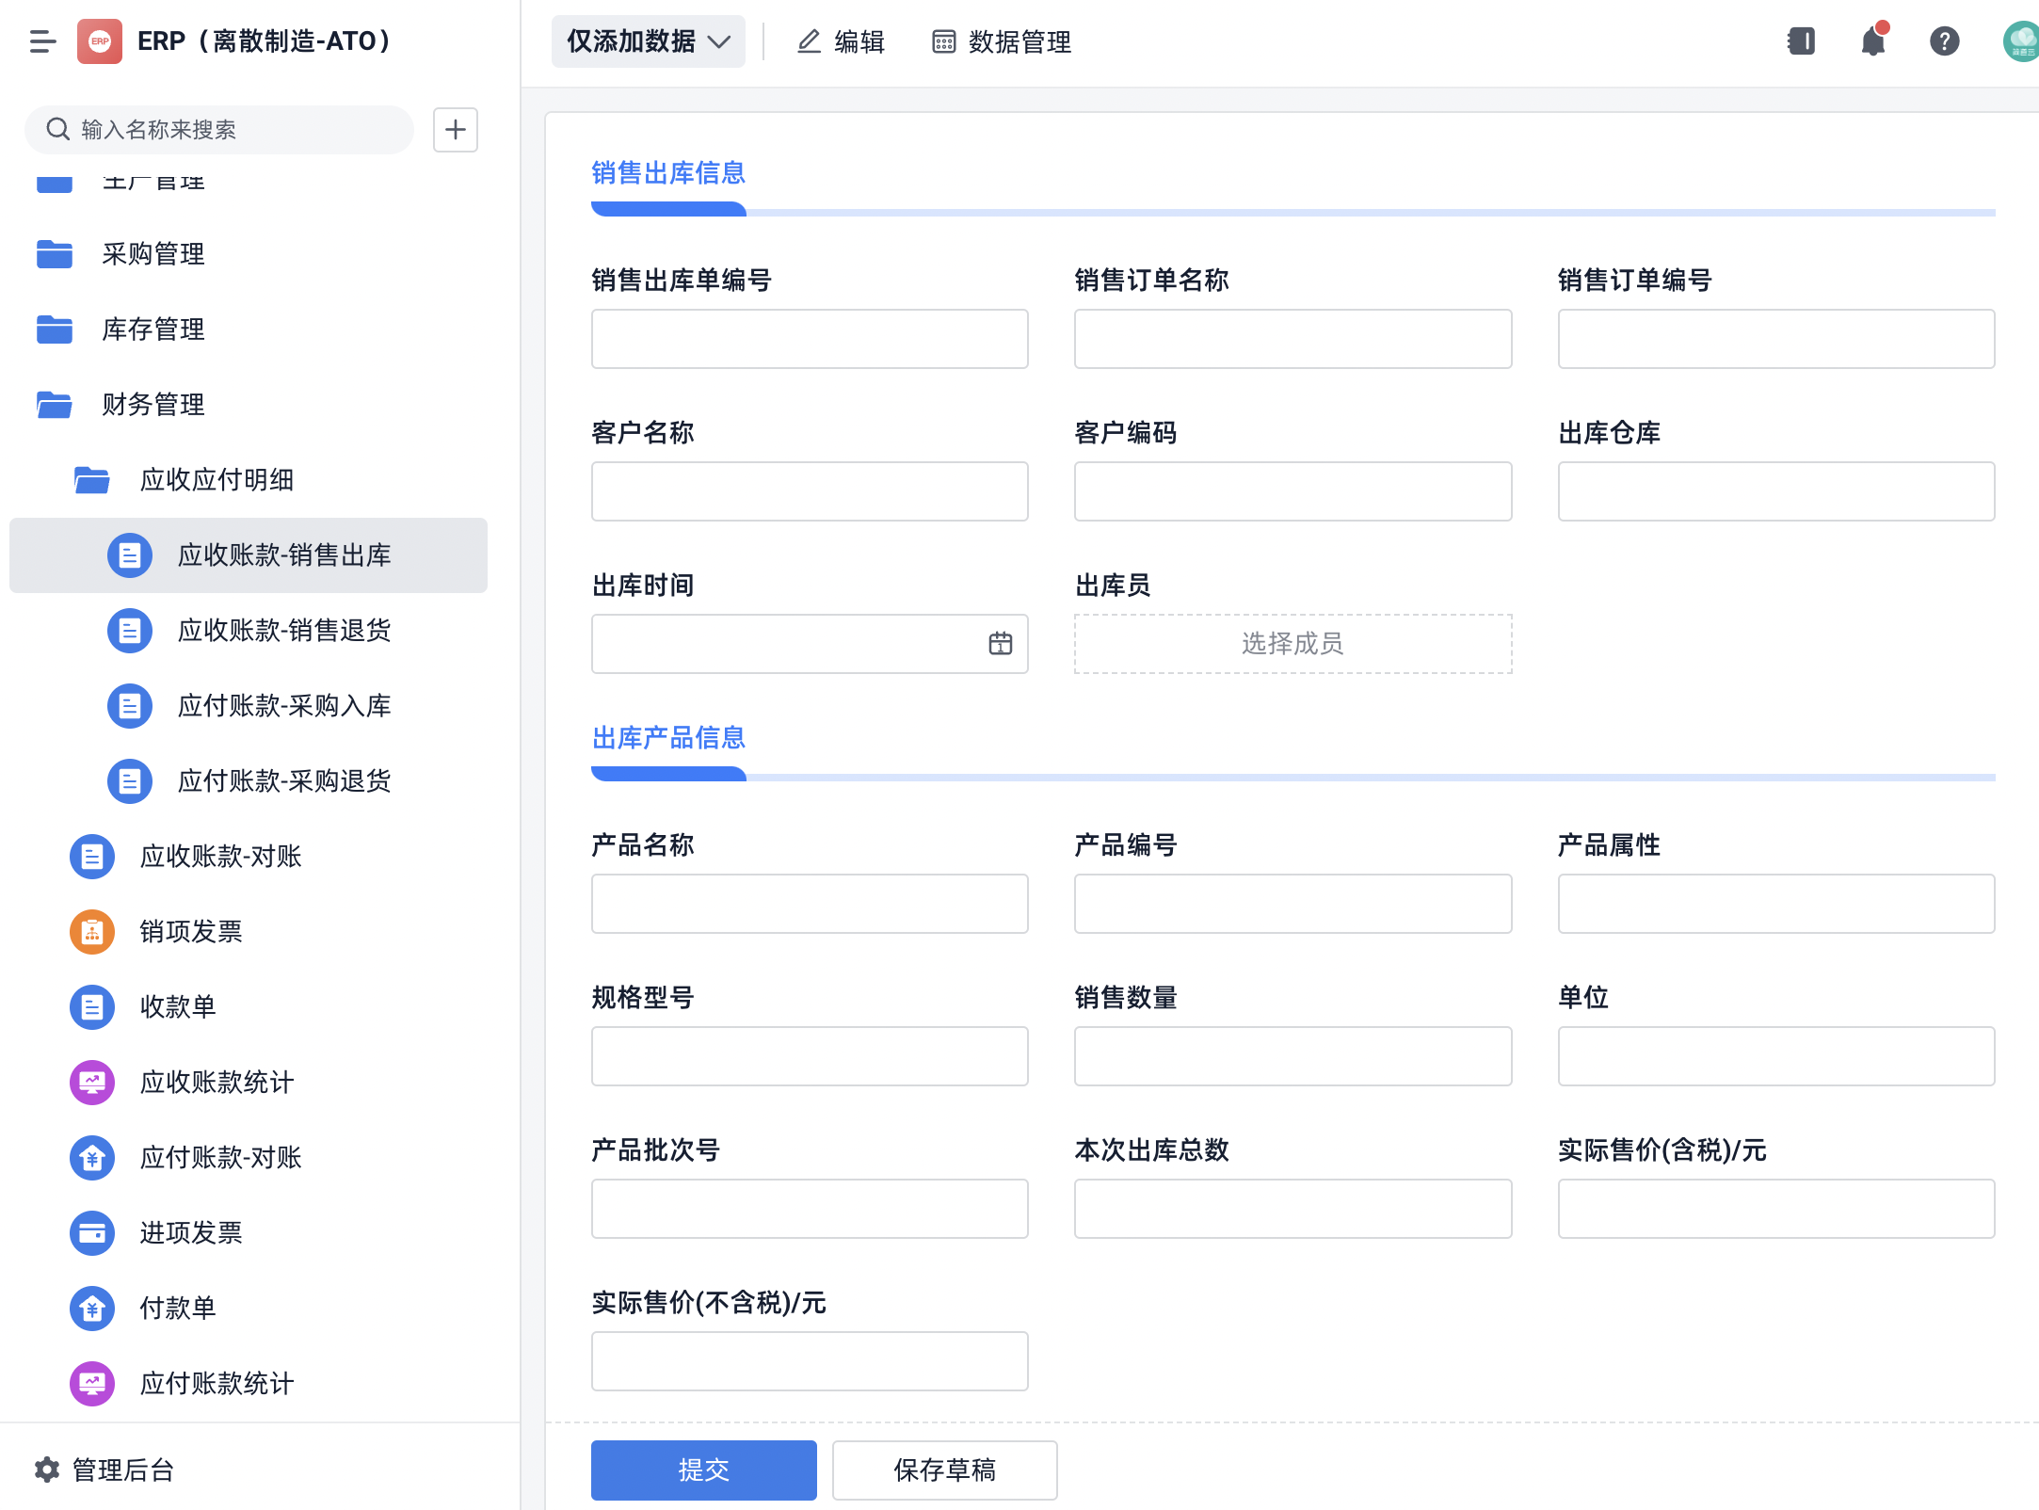
Task: Click the 销售出库信息 section heading
Action: click(x=668, y=172)
